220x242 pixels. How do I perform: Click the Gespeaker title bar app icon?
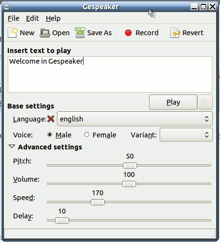click(7, 7)
